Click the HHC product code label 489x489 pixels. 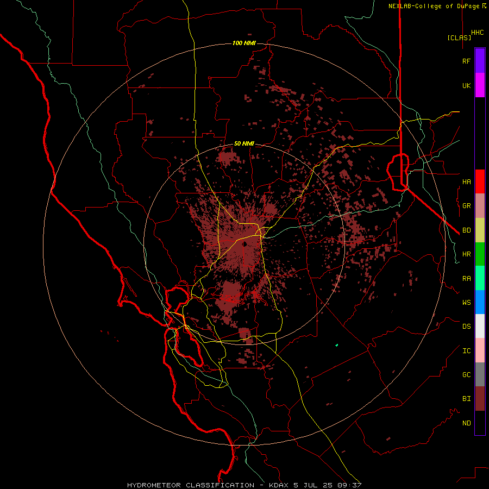[477, 33]
